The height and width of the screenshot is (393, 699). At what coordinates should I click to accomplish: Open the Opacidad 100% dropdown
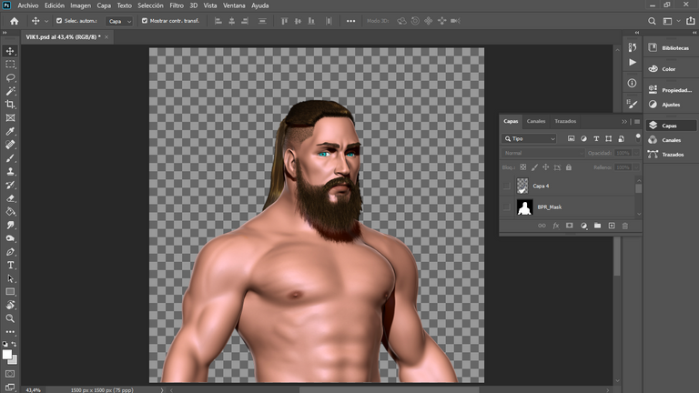[636, 153]
